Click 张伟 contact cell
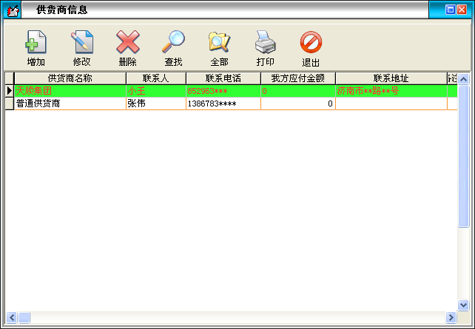This screenshot has height=329, width=475. pyautogui.click(x=155, y=104)
